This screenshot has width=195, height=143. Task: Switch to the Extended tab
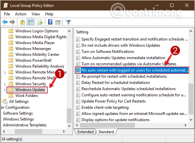click(85, 132)
